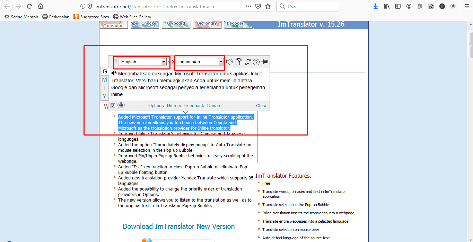This screenshot has height=242, width=473.
Task: Toggle the small box left of English
Action: (x=114, y=61)
